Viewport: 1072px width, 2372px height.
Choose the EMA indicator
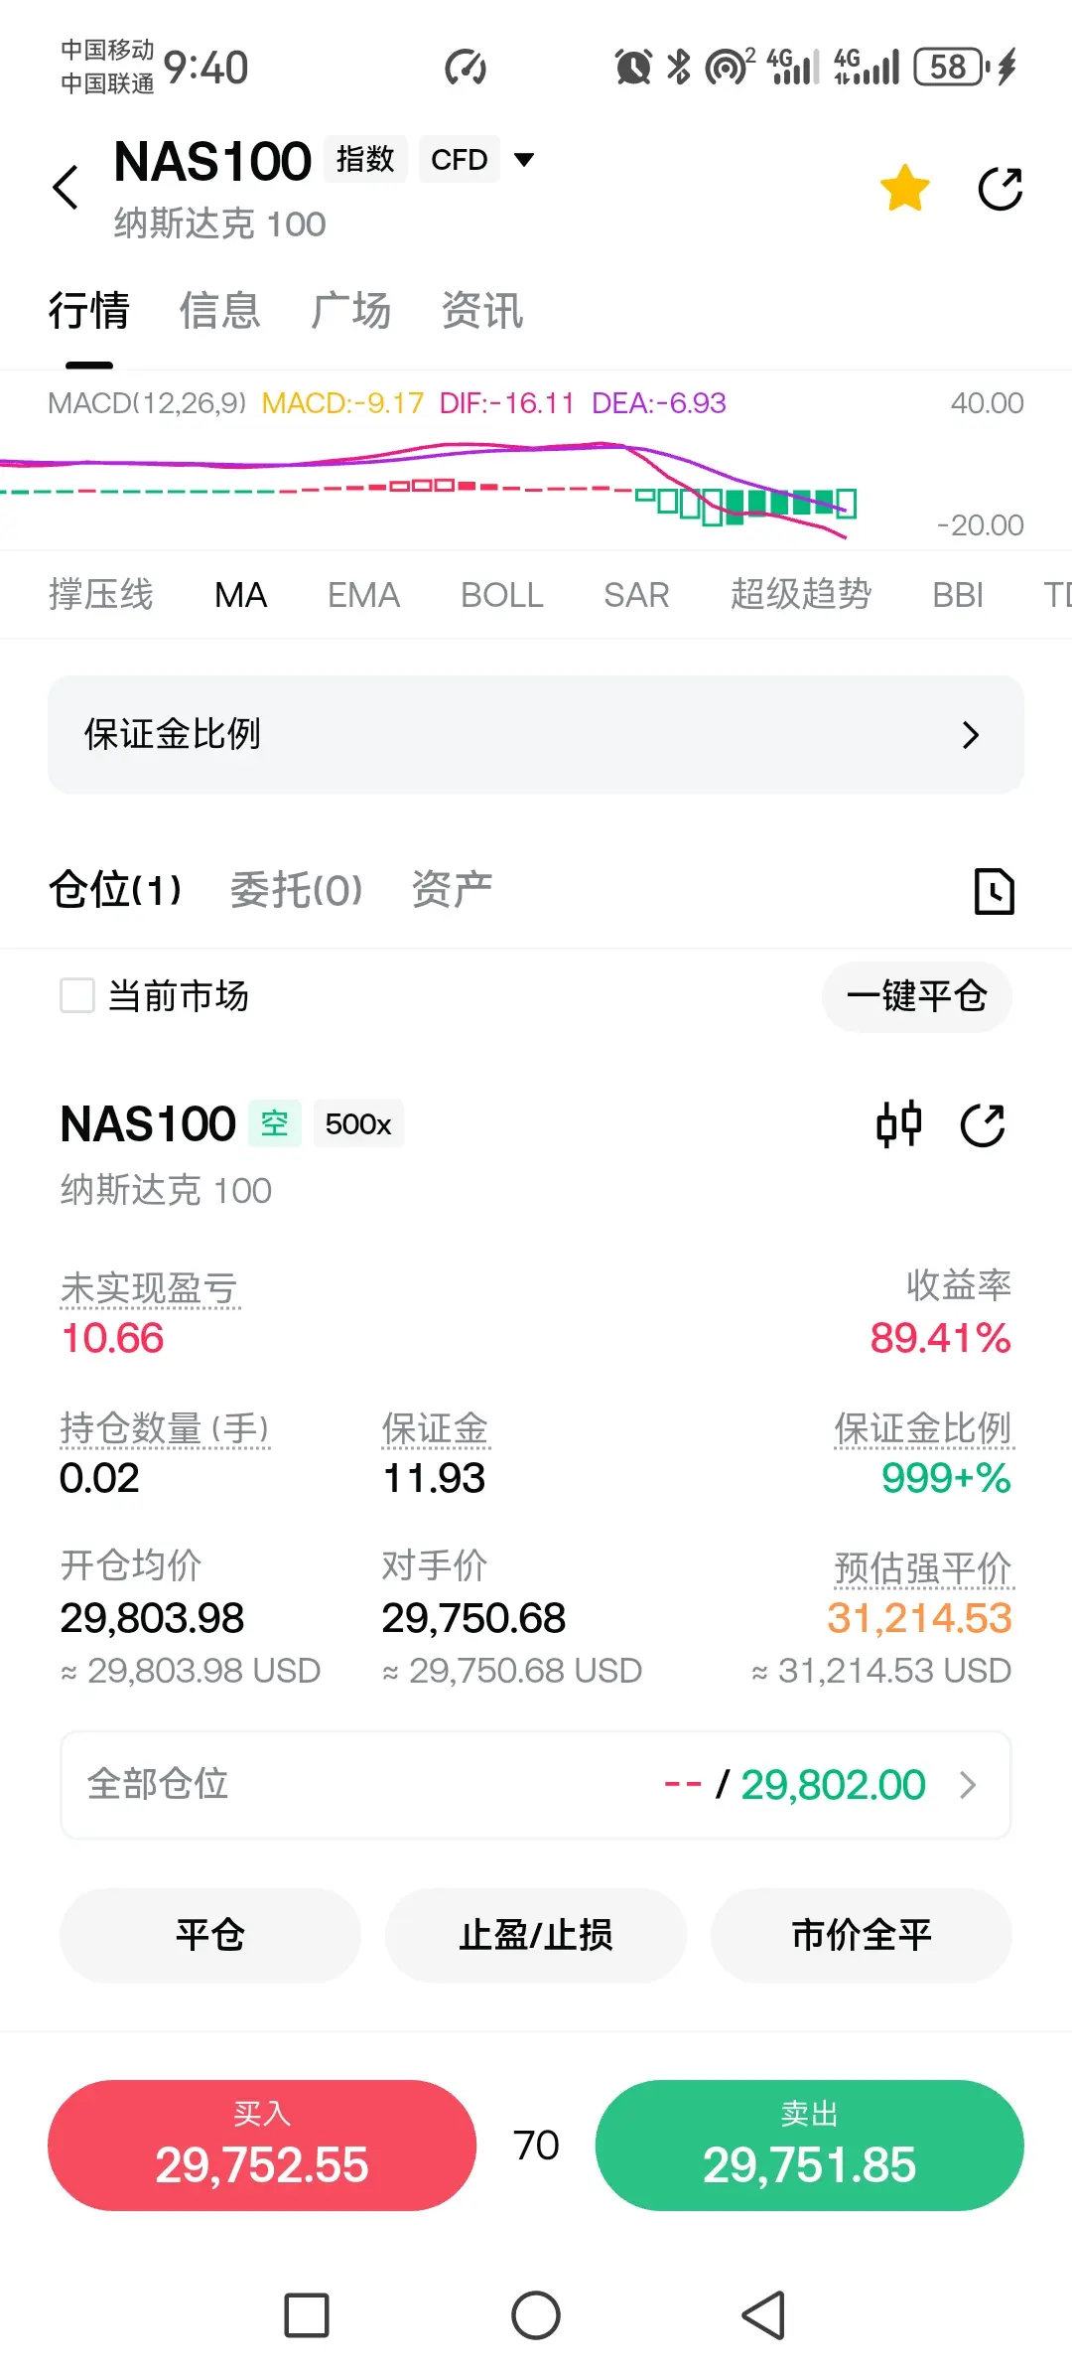coord(363,595)
